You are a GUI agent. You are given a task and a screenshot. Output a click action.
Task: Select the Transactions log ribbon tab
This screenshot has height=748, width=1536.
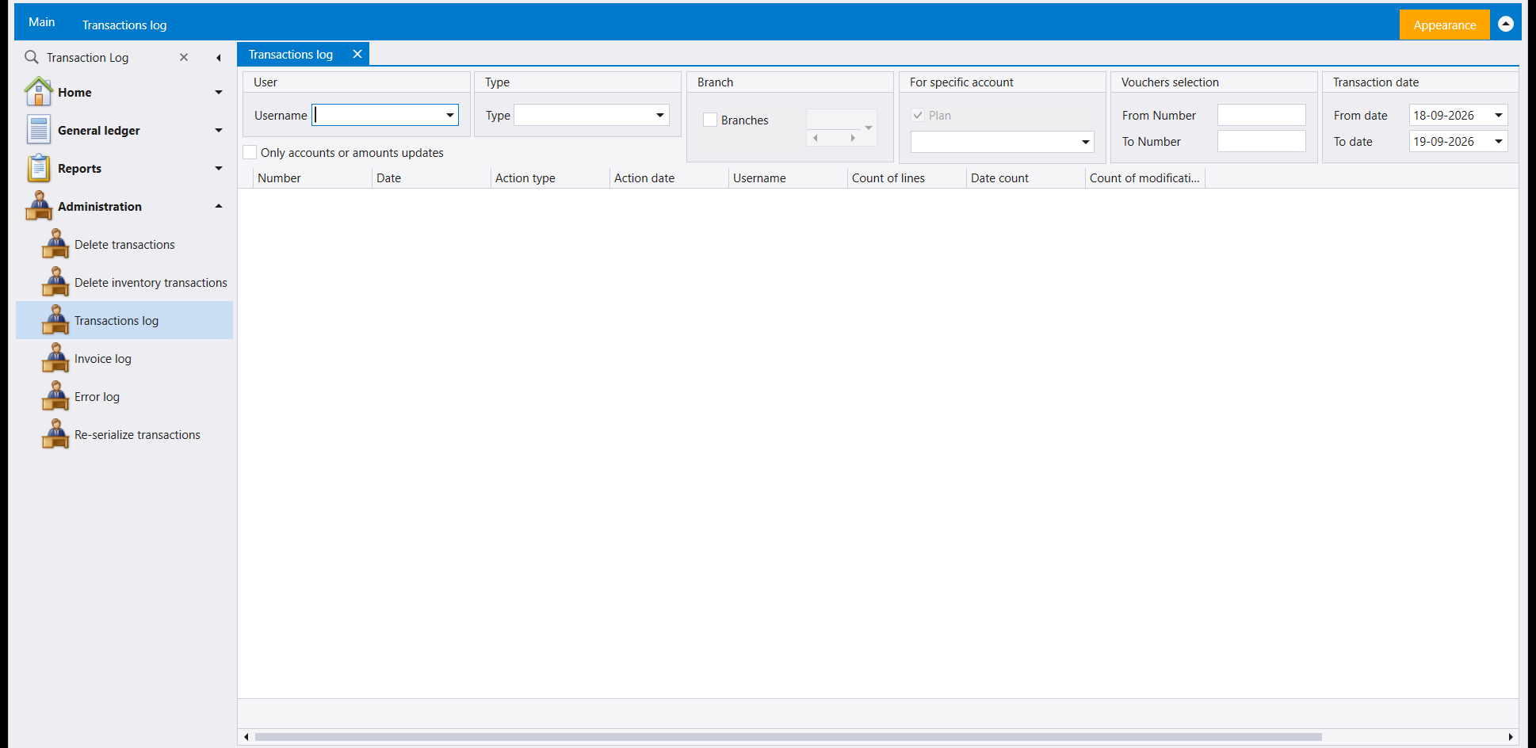124,25
